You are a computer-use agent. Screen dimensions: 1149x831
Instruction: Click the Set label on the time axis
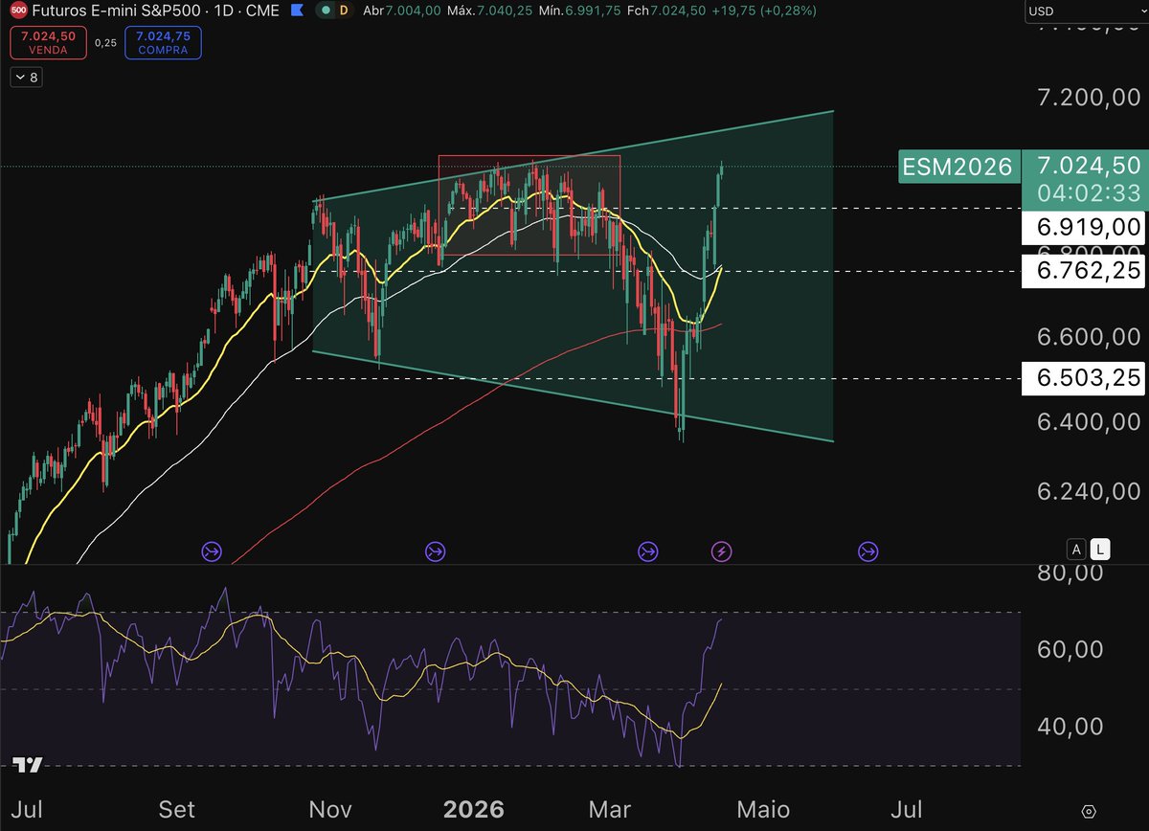177,810
